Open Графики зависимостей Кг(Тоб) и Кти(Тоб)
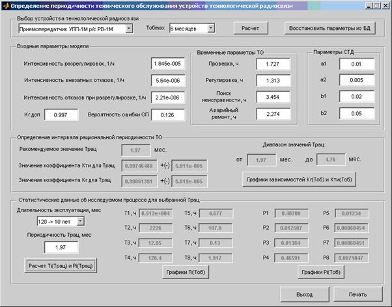 [x=299, y=179]
